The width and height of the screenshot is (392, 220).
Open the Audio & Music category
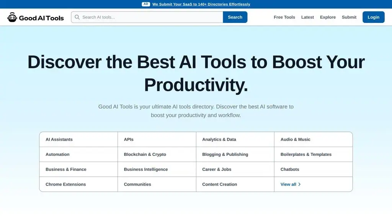[313, 139]
